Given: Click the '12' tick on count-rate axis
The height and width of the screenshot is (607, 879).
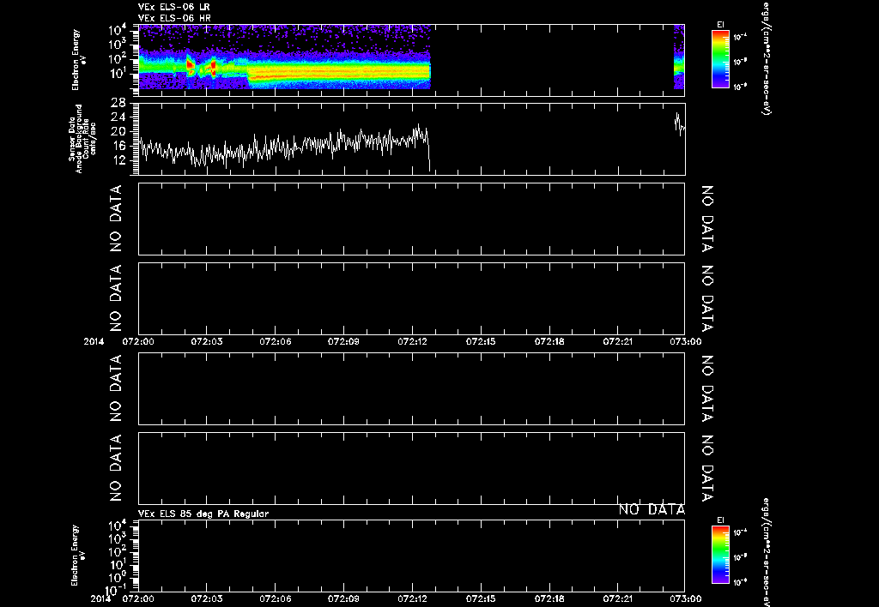Looking at the screenshot, I should click(118, 160).
